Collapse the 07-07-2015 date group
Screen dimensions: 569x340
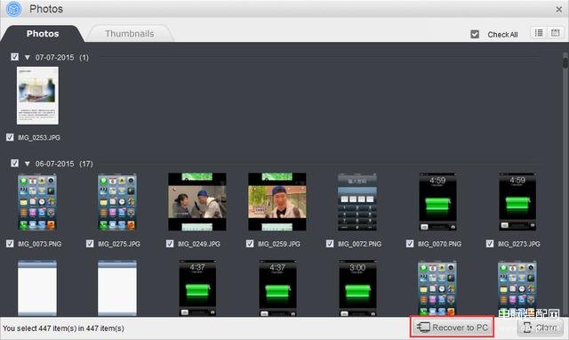pyautogui.click(x=28, y=57)
